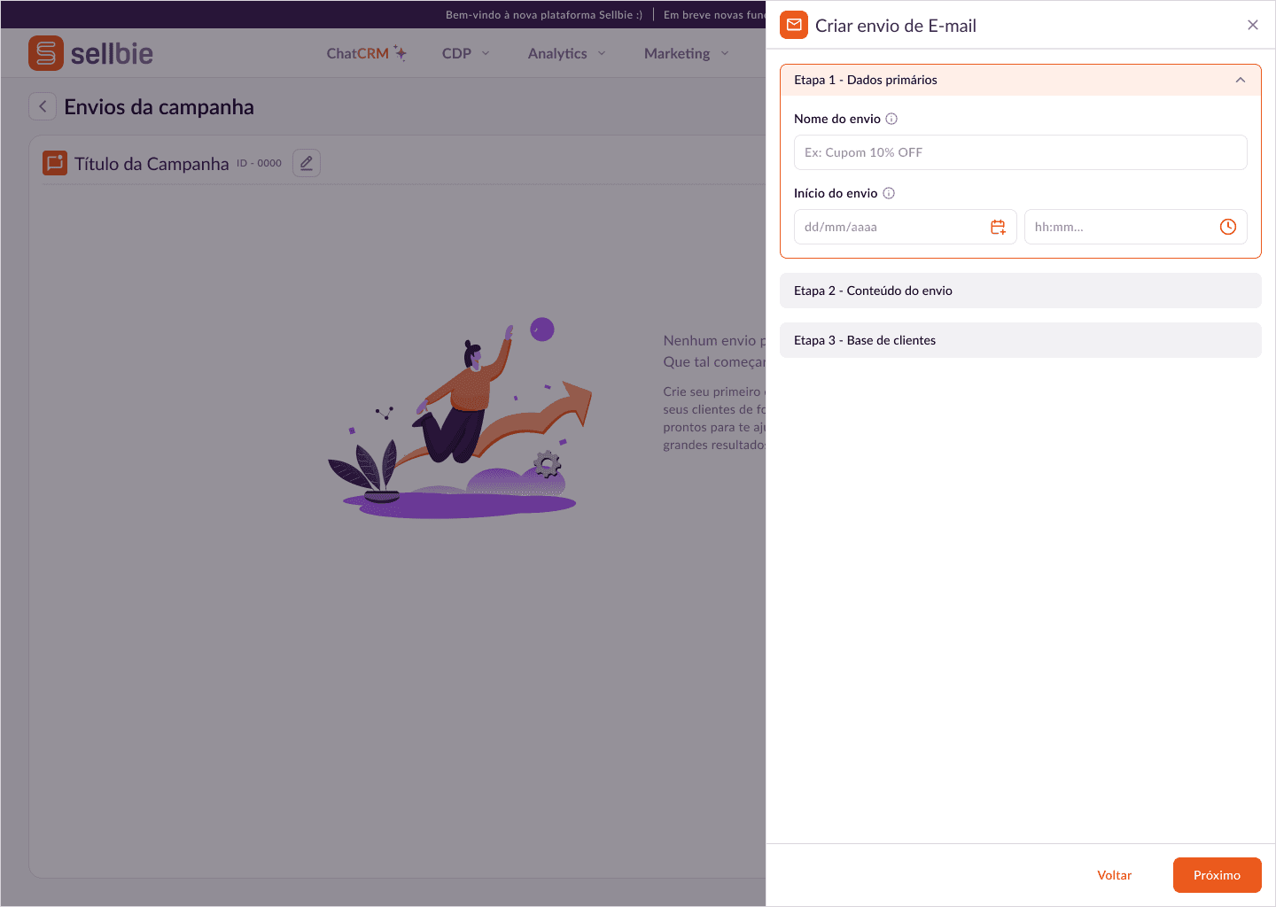Expand Etapa 2 - Conteúdo do envio
The image size is (1276, 907).
pos(1021,291)
